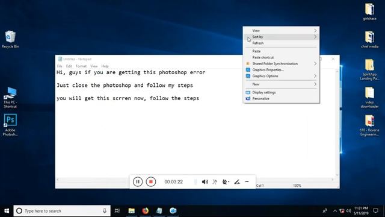This screenshot has height=217, width=385.
Task: Open Notepad Help menu
Action: click(x=105, y=66)
